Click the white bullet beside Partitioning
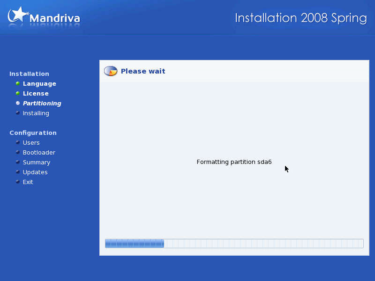This screenshot has width=375, height=281. [18, 103]
